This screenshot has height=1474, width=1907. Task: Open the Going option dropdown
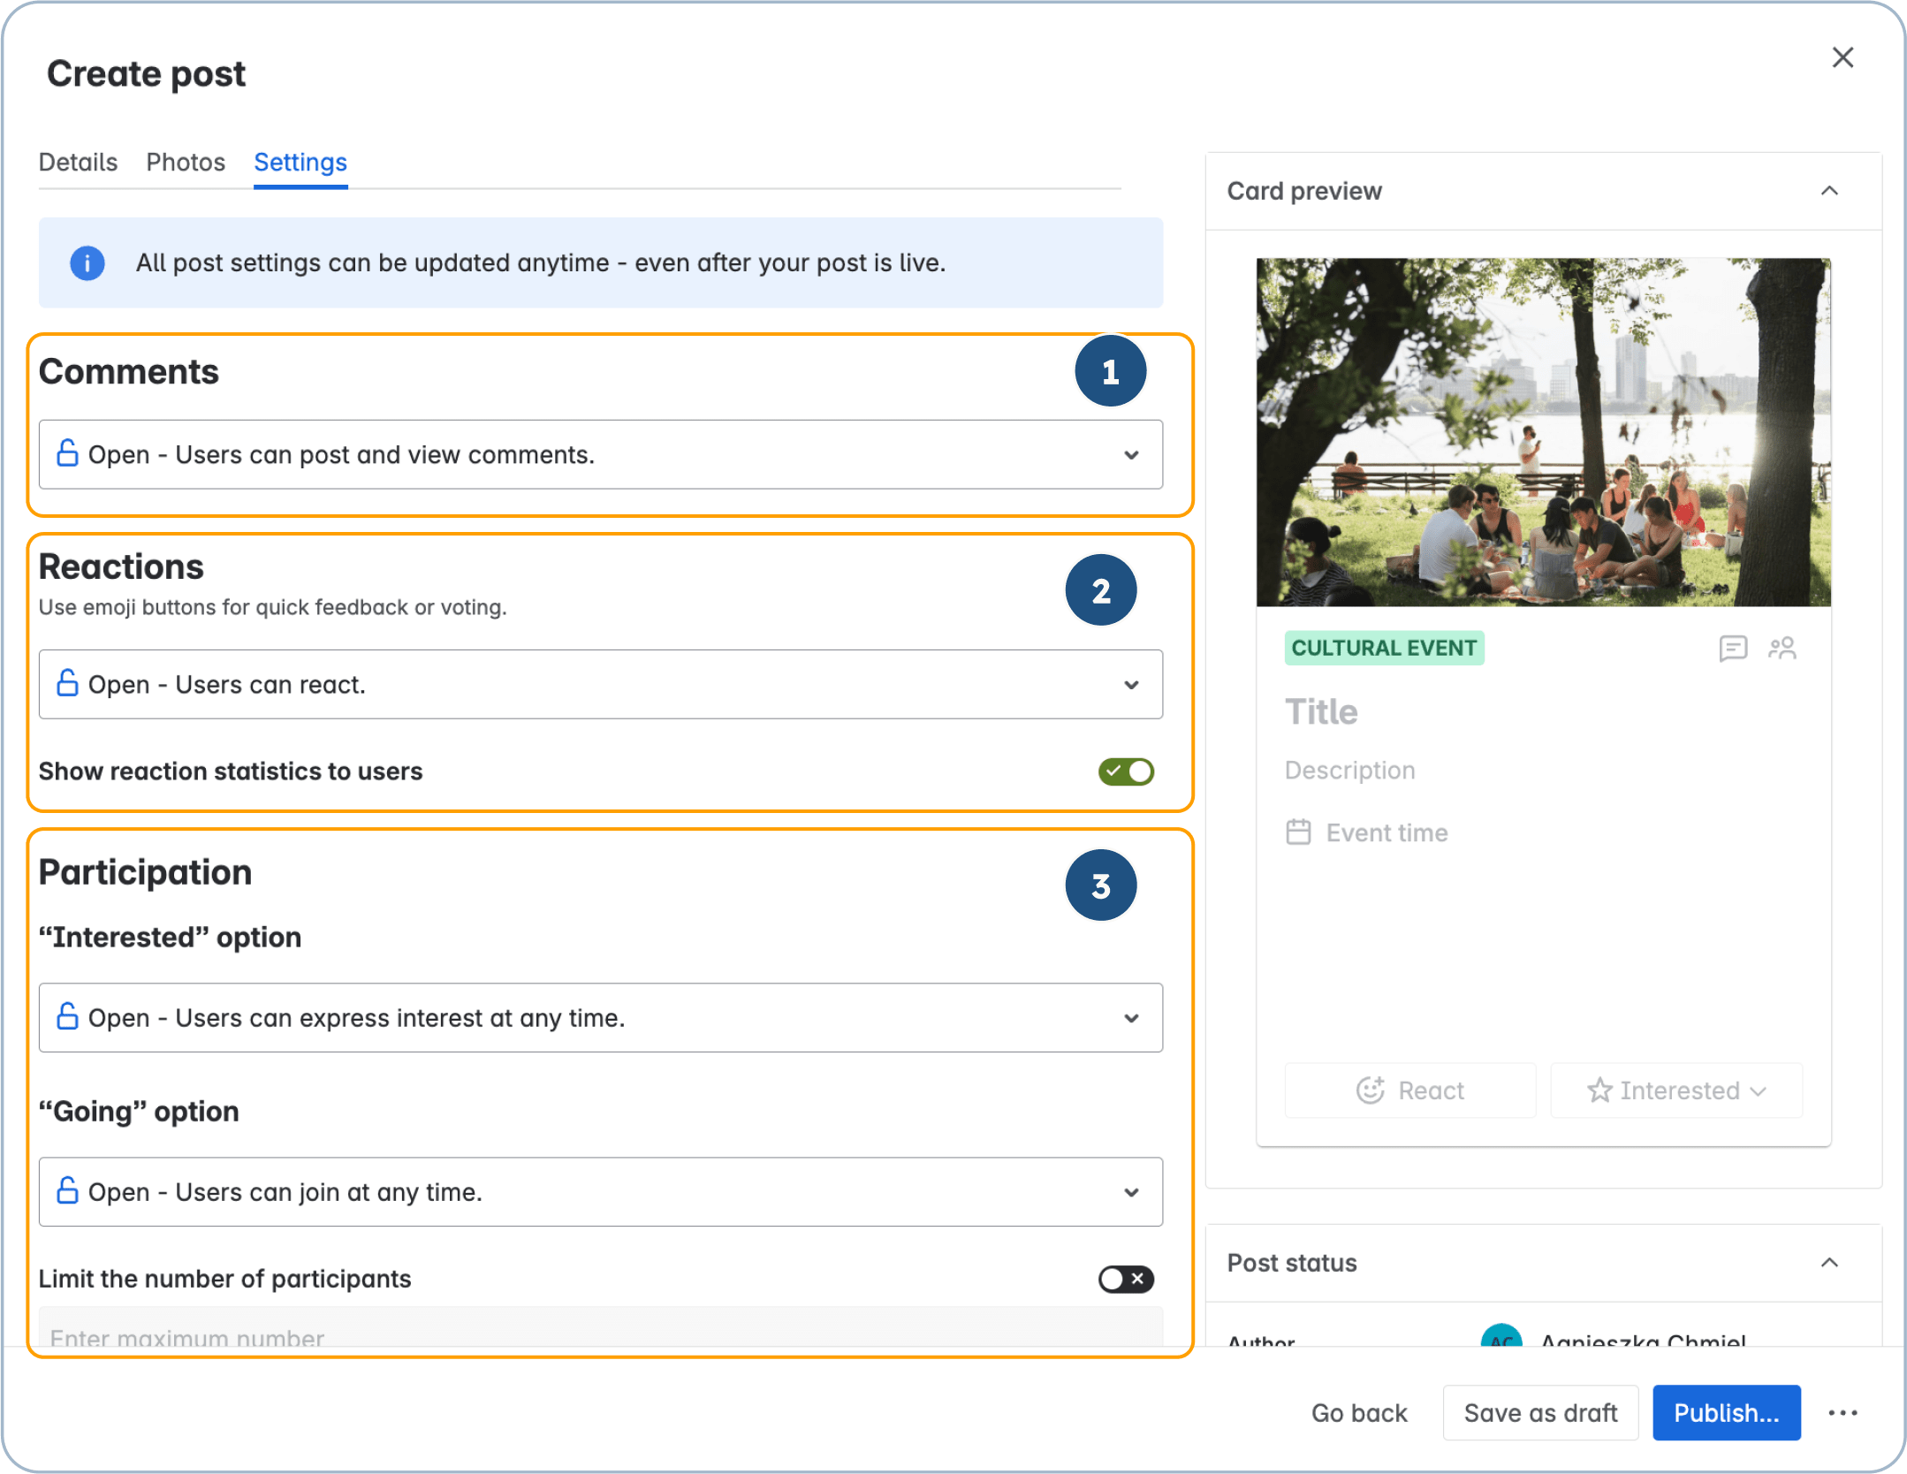pos(1132,1192)
